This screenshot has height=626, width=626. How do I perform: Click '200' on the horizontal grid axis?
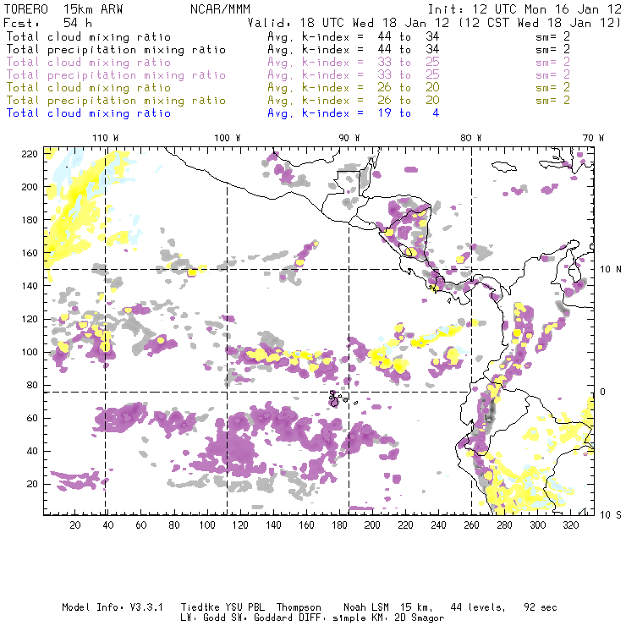click(372, 525)
